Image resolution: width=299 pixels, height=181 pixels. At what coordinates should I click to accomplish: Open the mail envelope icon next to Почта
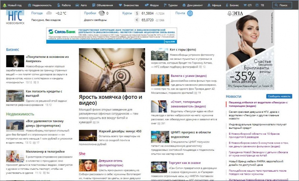[x=190, y=13]
